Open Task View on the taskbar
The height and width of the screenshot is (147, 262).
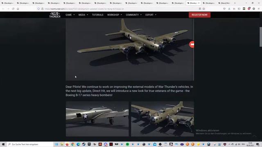[x=56, y=144]
